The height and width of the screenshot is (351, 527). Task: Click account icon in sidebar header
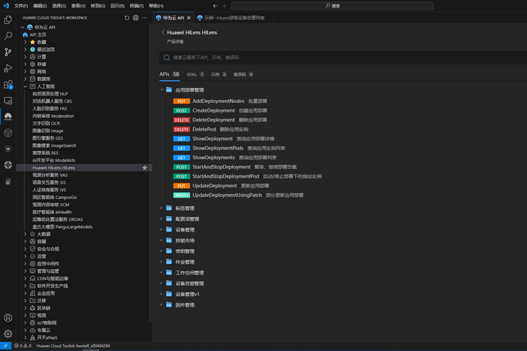tap(135, 18)
